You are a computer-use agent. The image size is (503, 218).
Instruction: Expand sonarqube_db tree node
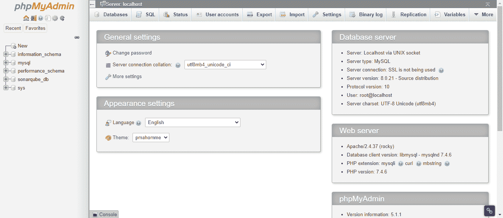pos(6,79)
